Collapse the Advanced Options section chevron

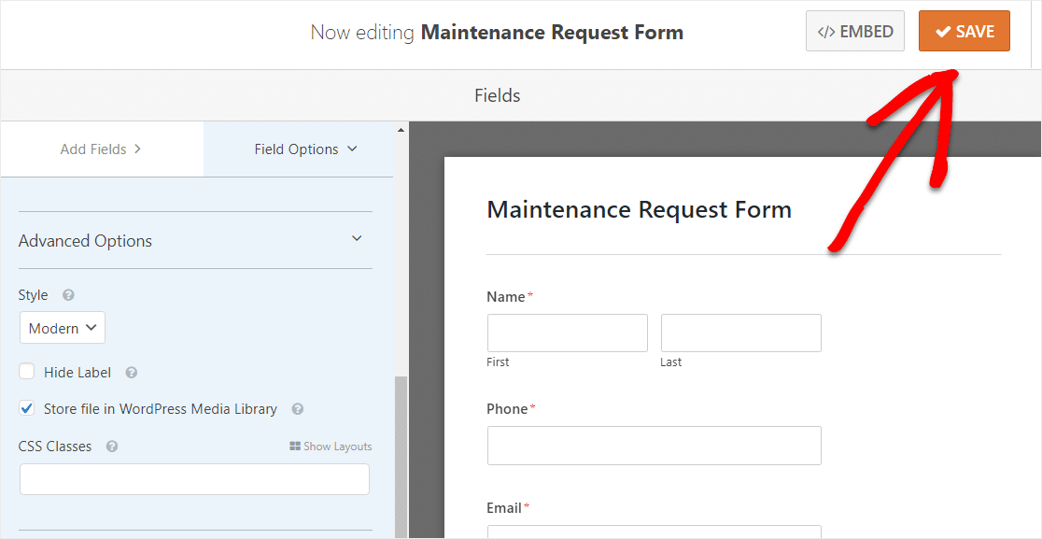tap(357, 238)
